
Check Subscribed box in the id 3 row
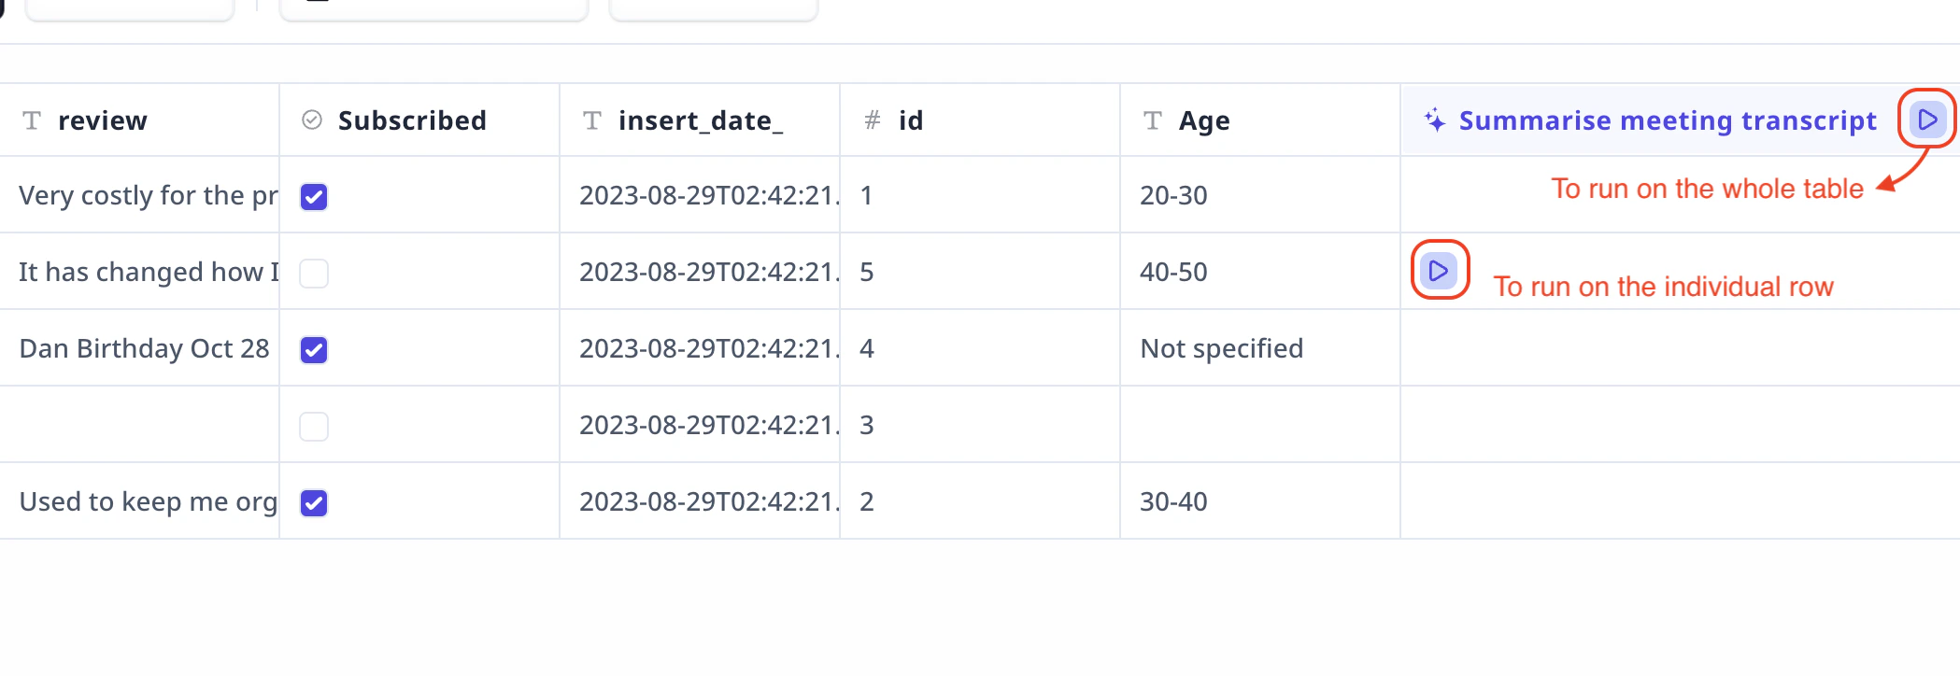(314, 427)
